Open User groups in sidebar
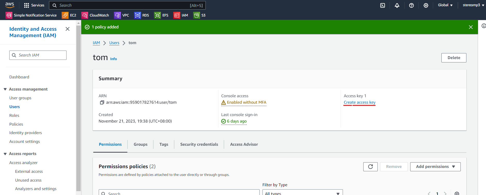This screenshot has width=486, height=195. point(20,98)
